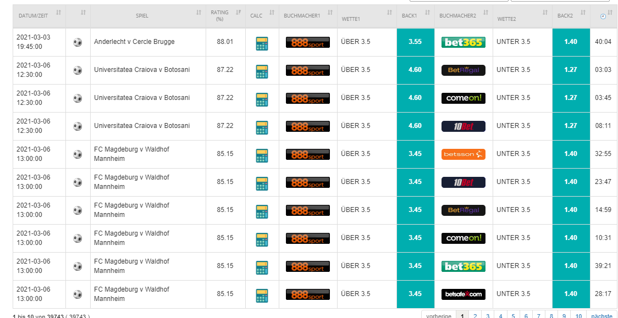Click date 2021-03-03 19:45:00
This screenshot has height=318, width=618.
(x=34, y=42)
